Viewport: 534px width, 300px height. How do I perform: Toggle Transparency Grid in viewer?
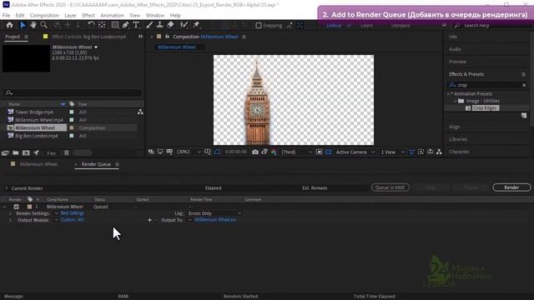click(328, 152)
